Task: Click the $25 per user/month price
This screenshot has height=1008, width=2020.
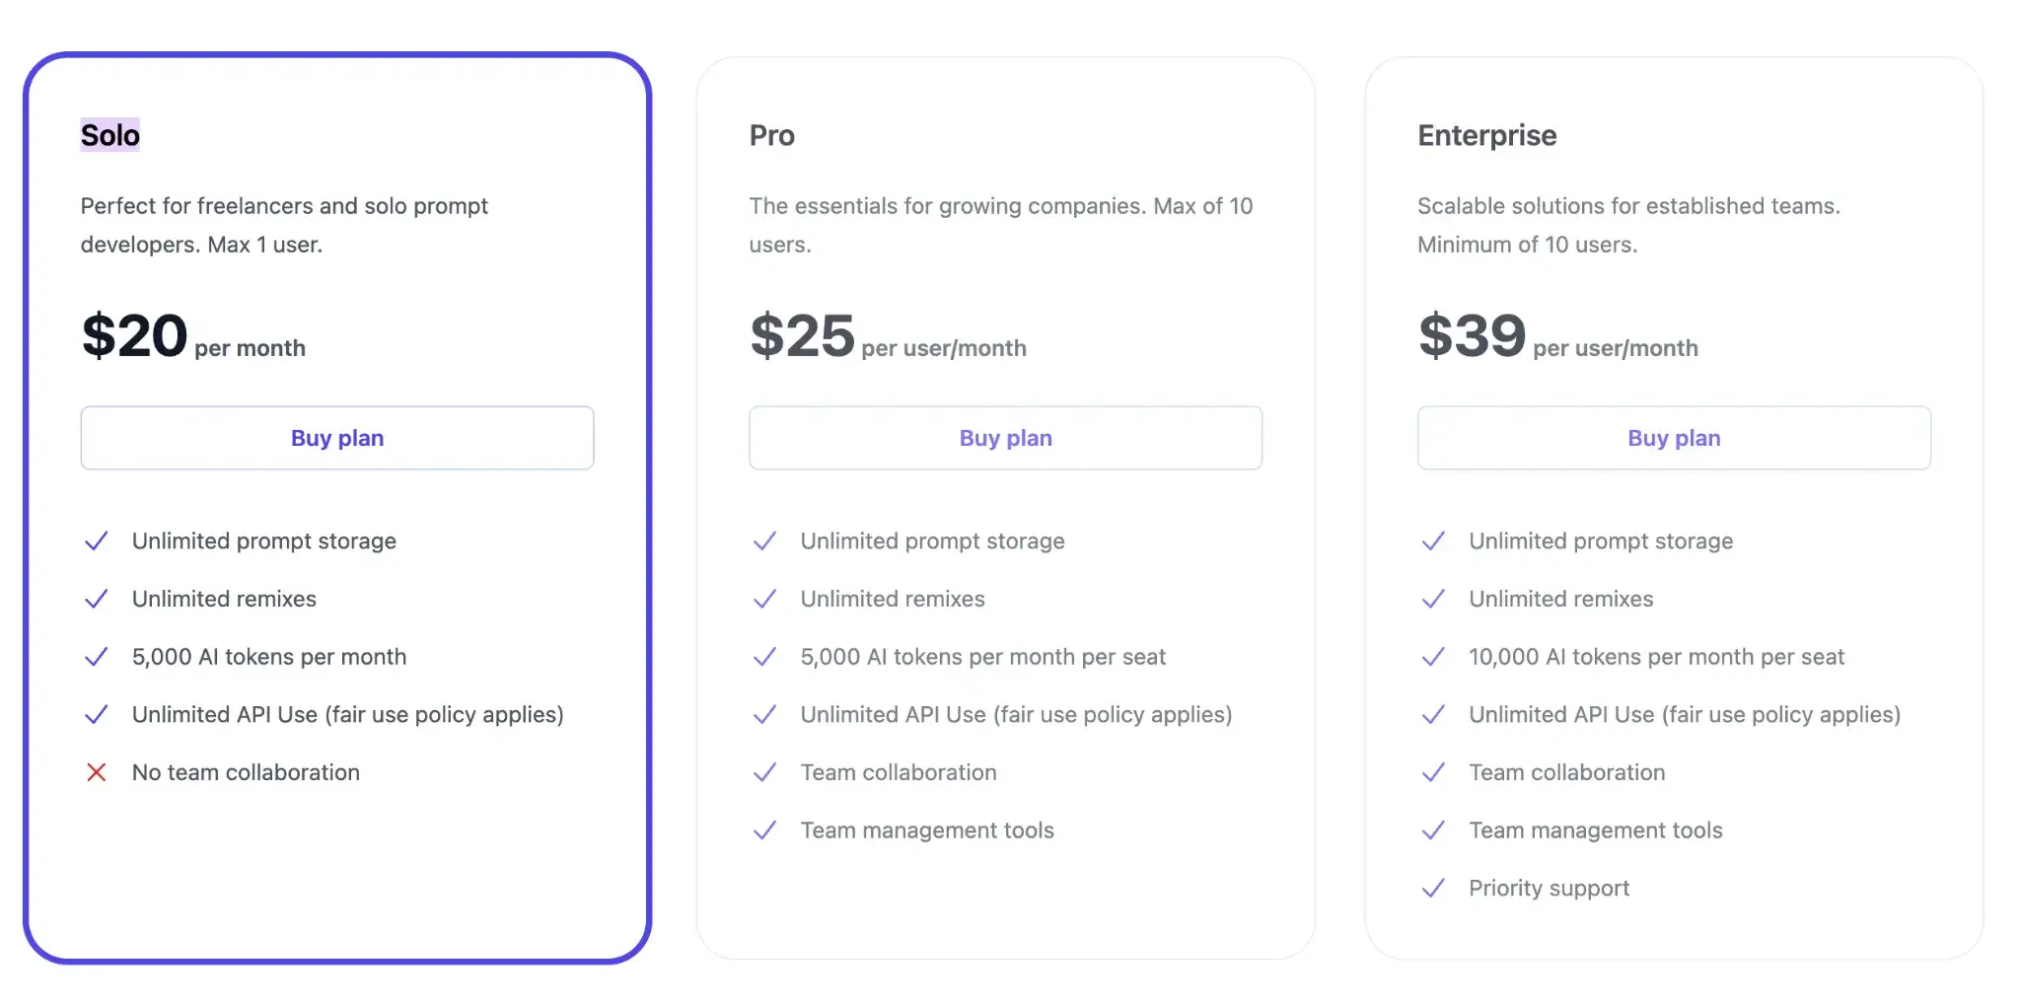Action: [x=888, y=336]
